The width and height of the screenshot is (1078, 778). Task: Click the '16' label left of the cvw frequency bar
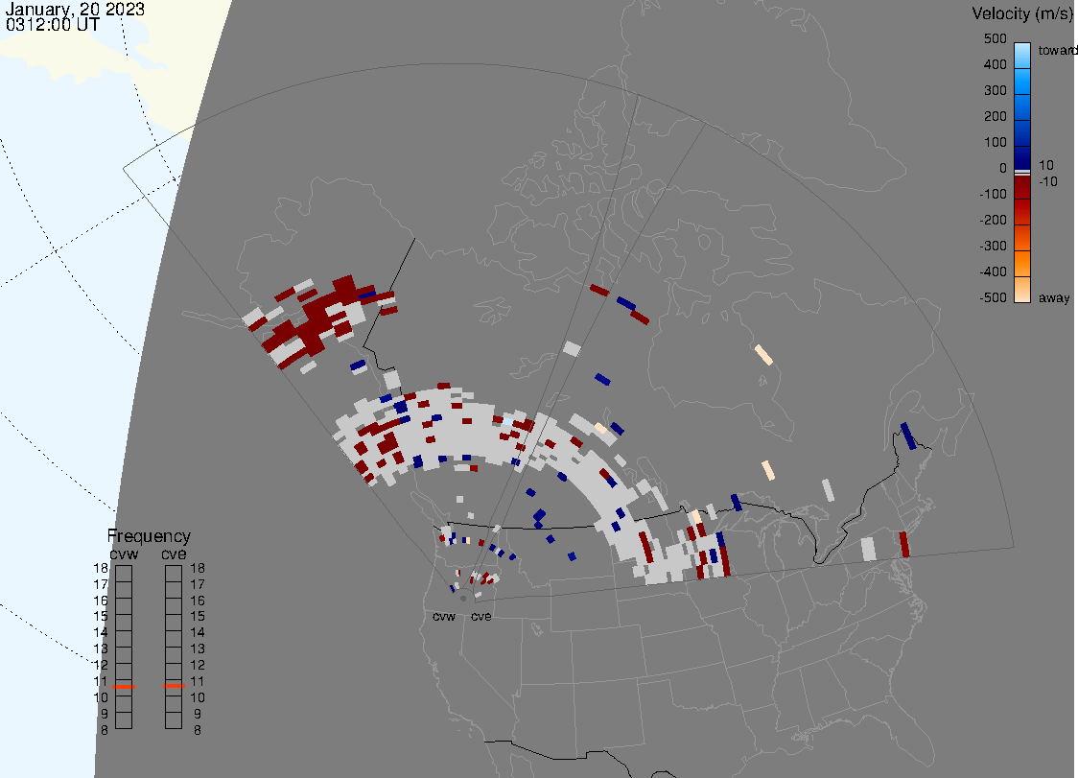(x=101, y=601)
